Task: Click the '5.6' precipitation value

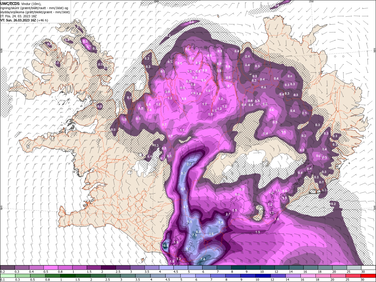Action: [x=211, y=234]
